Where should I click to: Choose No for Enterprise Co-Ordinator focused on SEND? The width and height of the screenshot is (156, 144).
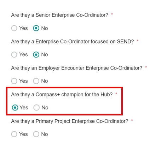pyautogui.click(x=36, y=55)
